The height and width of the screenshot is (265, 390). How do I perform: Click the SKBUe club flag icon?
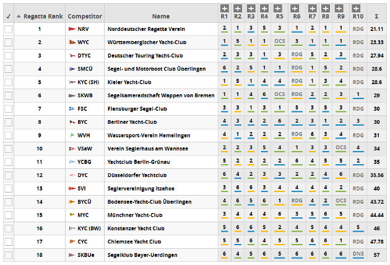pyautogui.click(x=72, y=255)
